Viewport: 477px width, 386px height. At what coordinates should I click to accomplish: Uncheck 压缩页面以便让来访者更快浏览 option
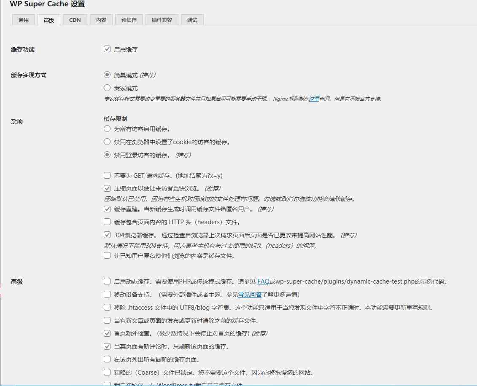point(107,188)
